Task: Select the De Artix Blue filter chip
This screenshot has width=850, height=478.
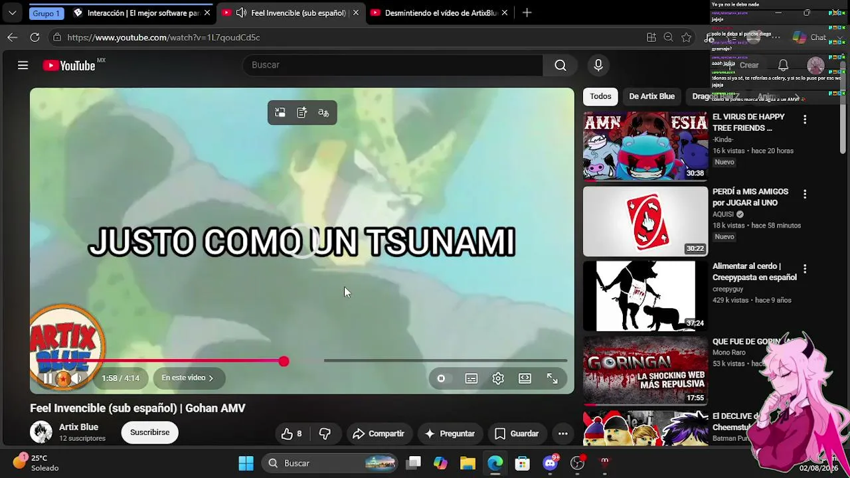Action: 651,96
